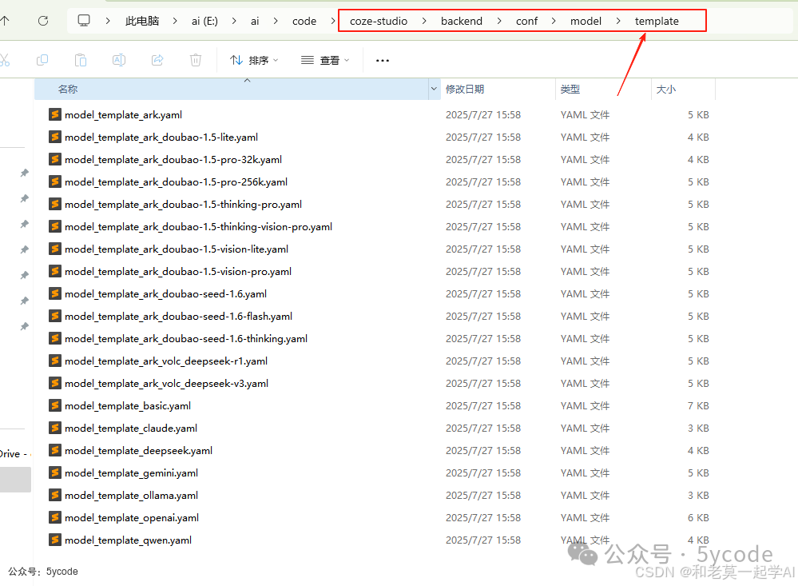Click file icon of model_template_gemini.yaml
The height and width of the screenshot is (586, 798).
pos(55,472)
